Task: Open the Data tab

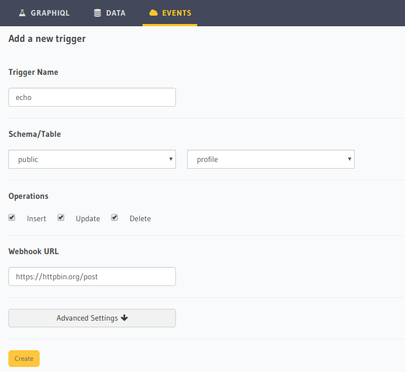Action: click(x=116, y=13)
